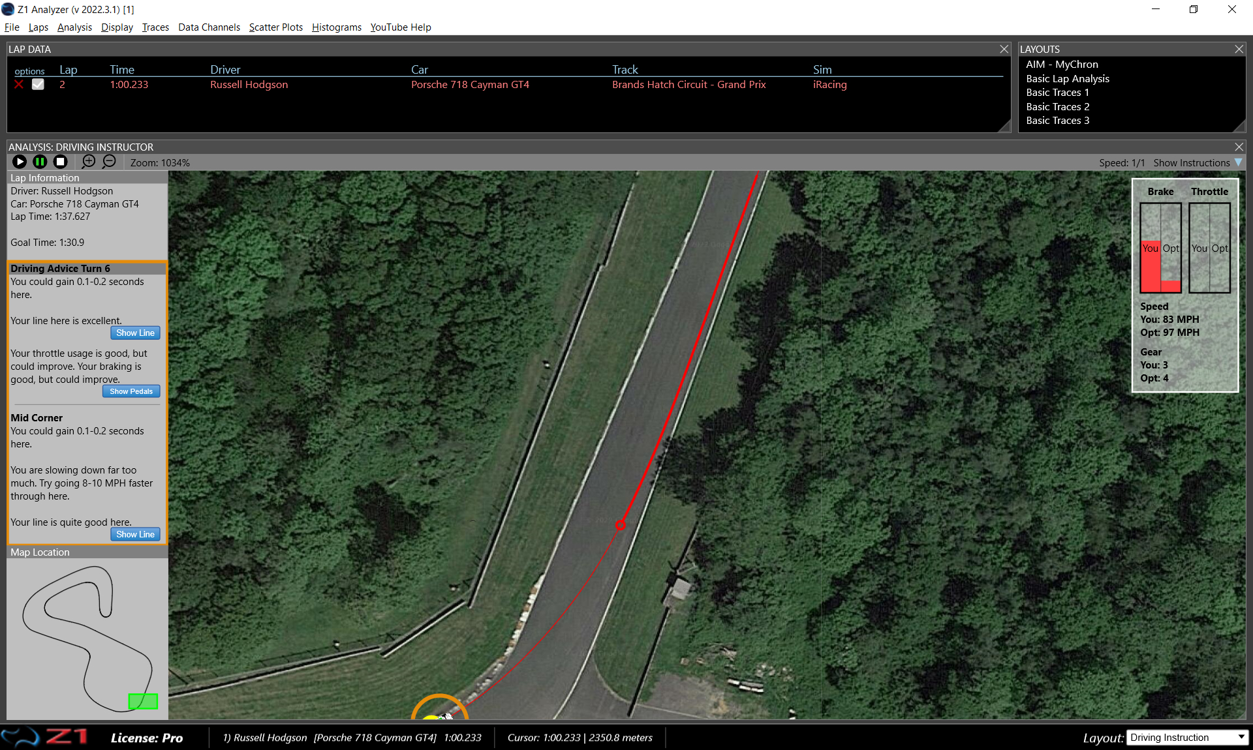Close the Driving Instructor analysis panel

(x=1239, y=147)
